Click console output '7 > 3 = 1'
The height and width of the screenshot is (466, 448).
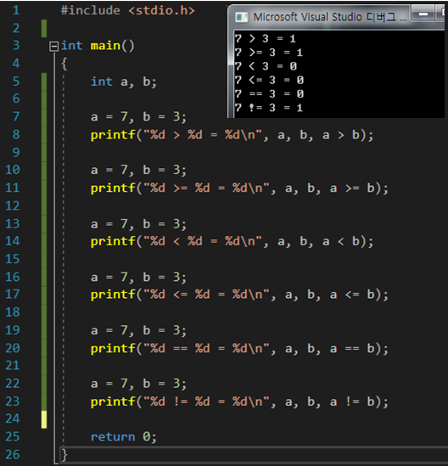(265, 39)
